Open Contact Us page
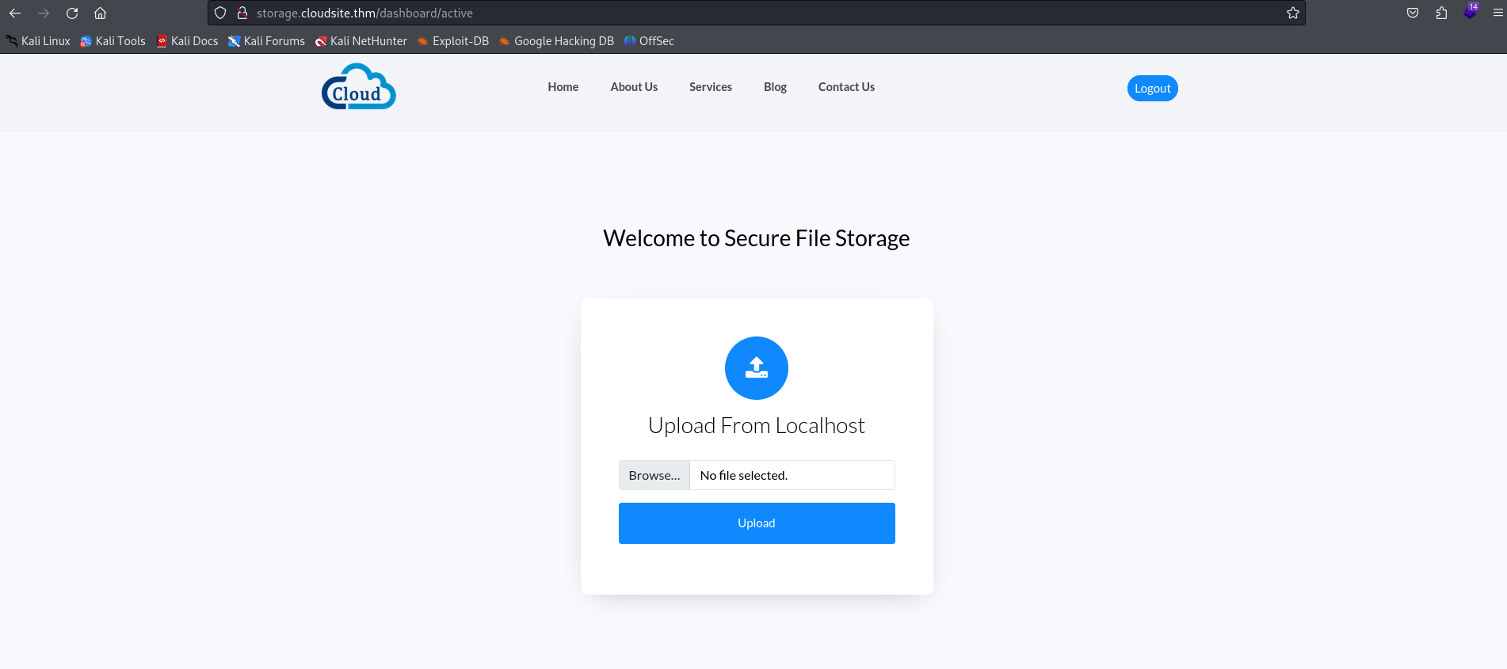 846,87
